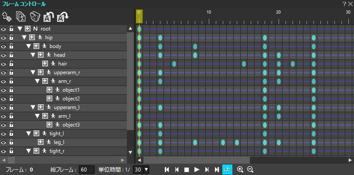Click the N node icon beside root
This screenshot has width=354, height=175.
(35, 29)
